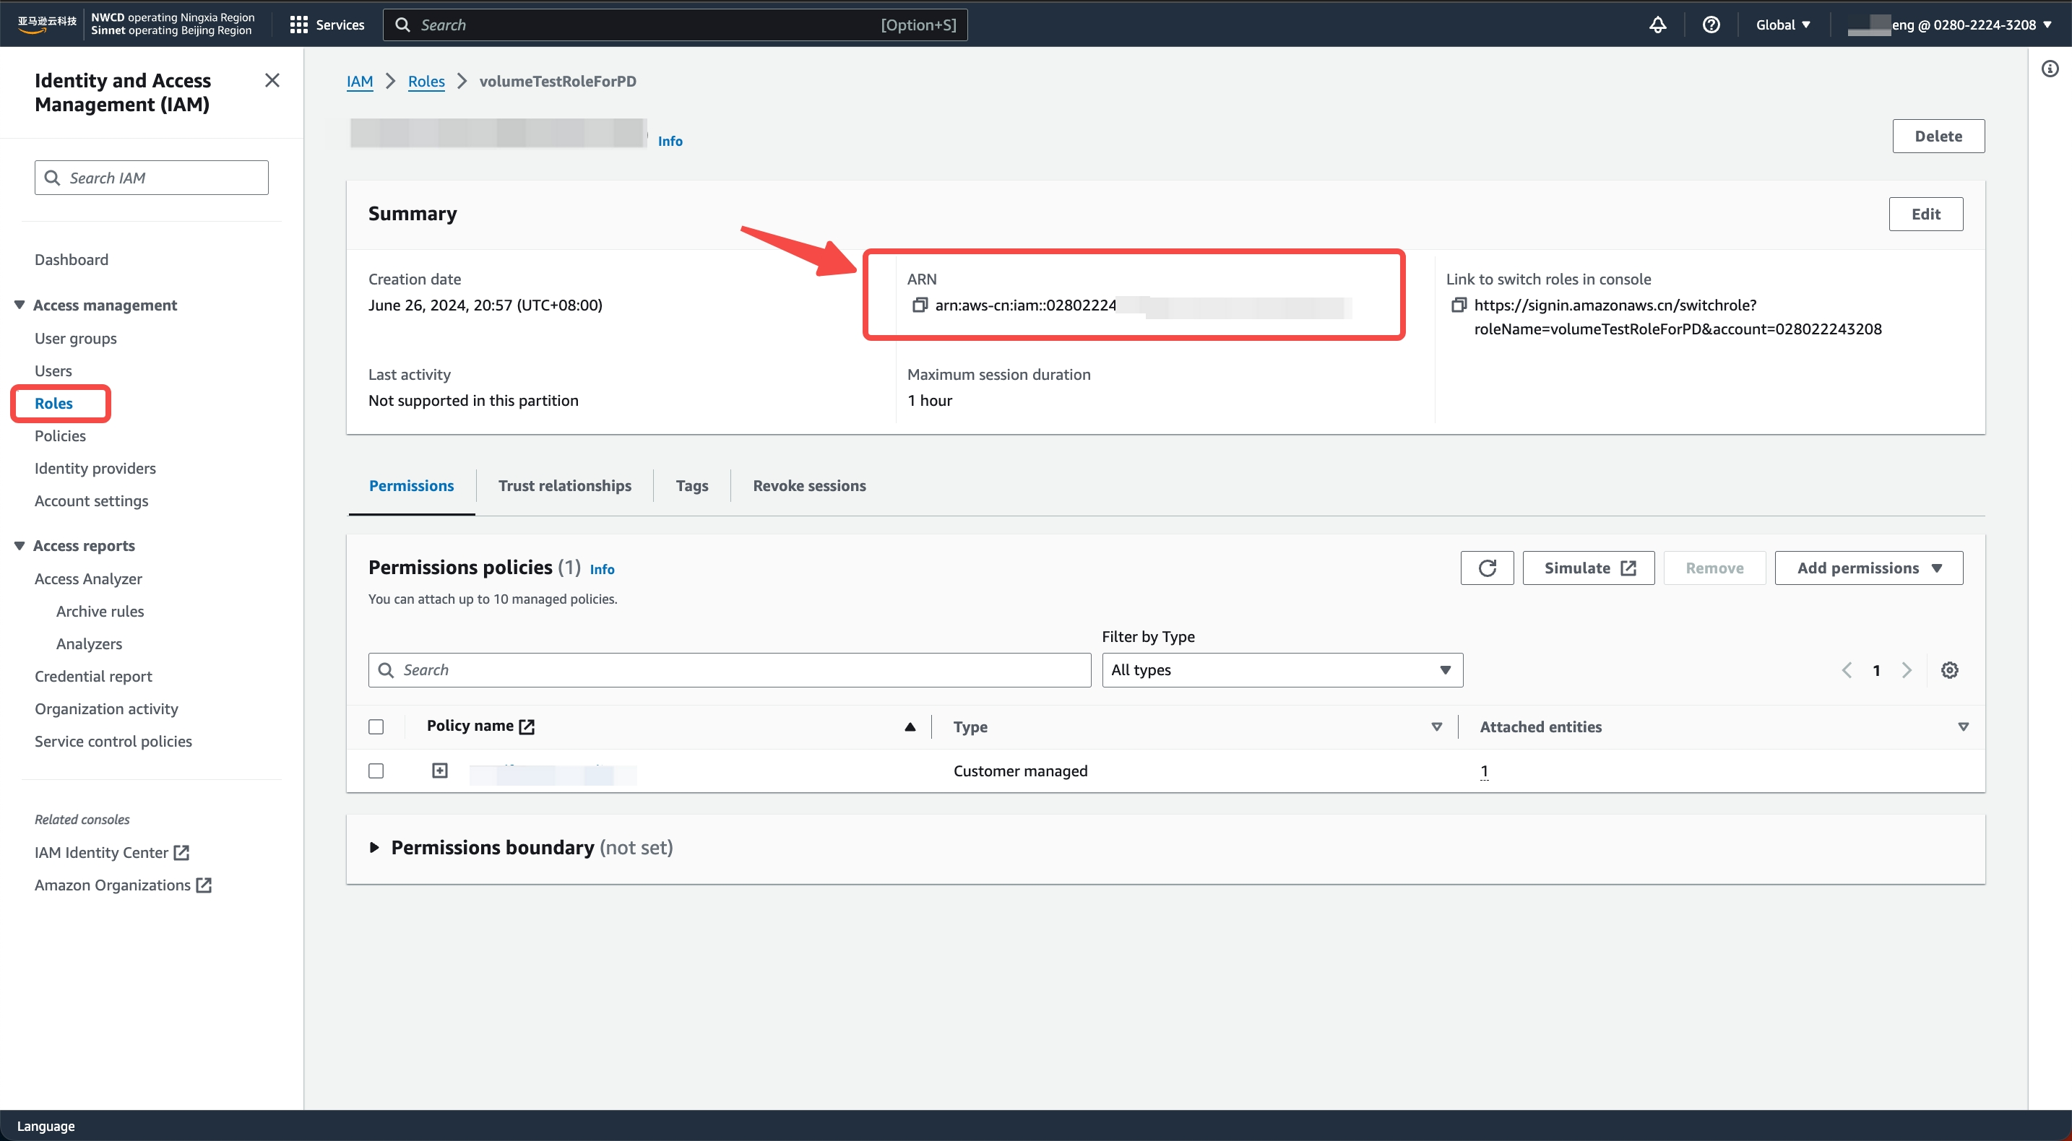Switch to the Trust relationships tab
Viewport: 2072px width, 1141px height.
pos(565,486)
